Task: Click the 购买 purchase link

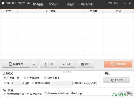Action: 116,3
